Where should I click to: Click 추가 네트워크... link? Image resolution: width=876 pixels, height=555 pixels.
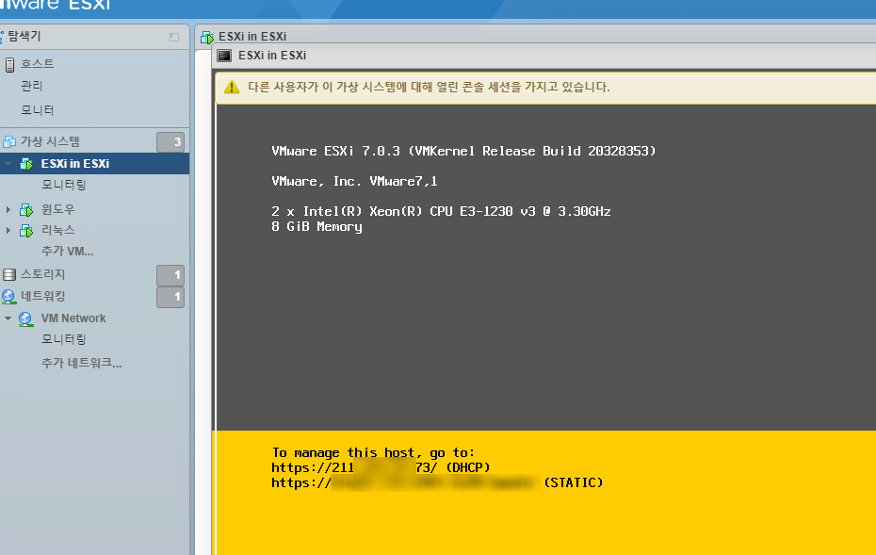point(82,364)
